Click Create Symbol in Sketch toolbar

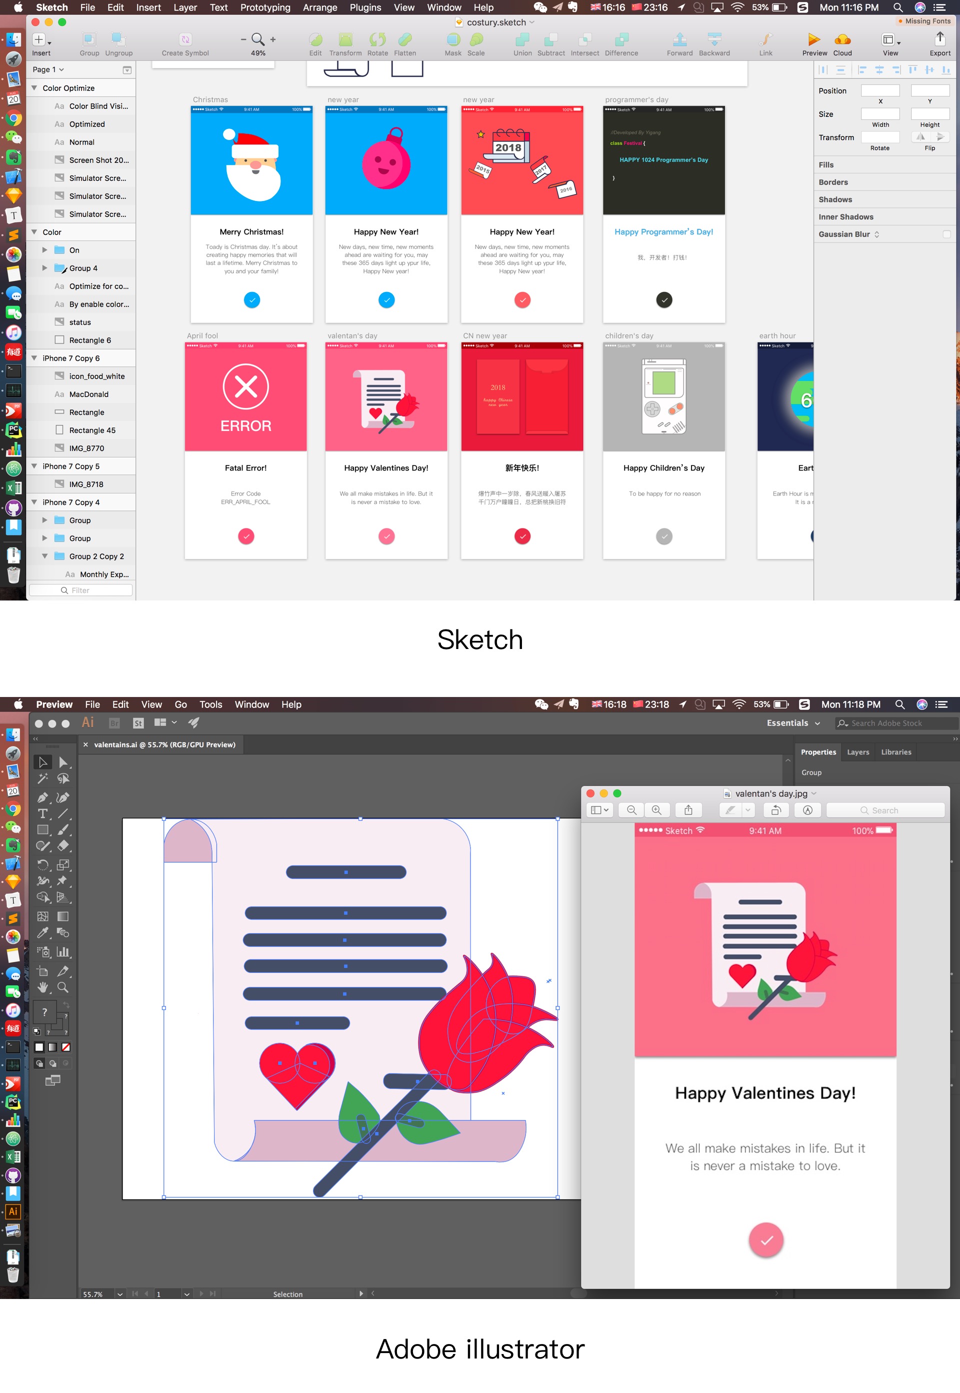pyautogui.click(x=185, y=39)
